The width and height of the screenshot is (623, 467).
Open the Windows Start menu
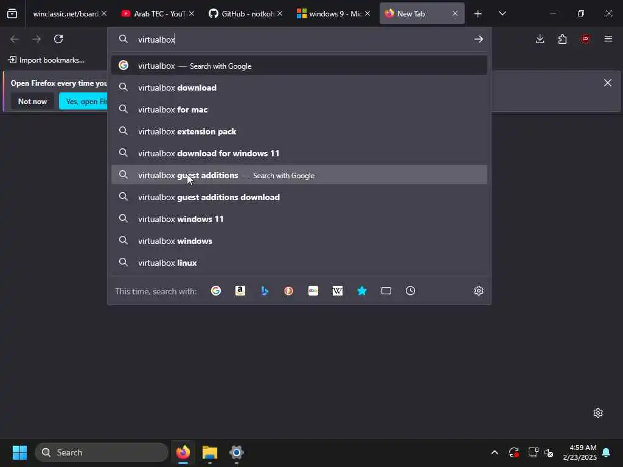19,452
